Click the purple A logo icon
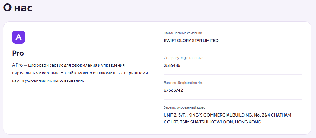This screenshot has height=138, width=316. pos(18,37)
